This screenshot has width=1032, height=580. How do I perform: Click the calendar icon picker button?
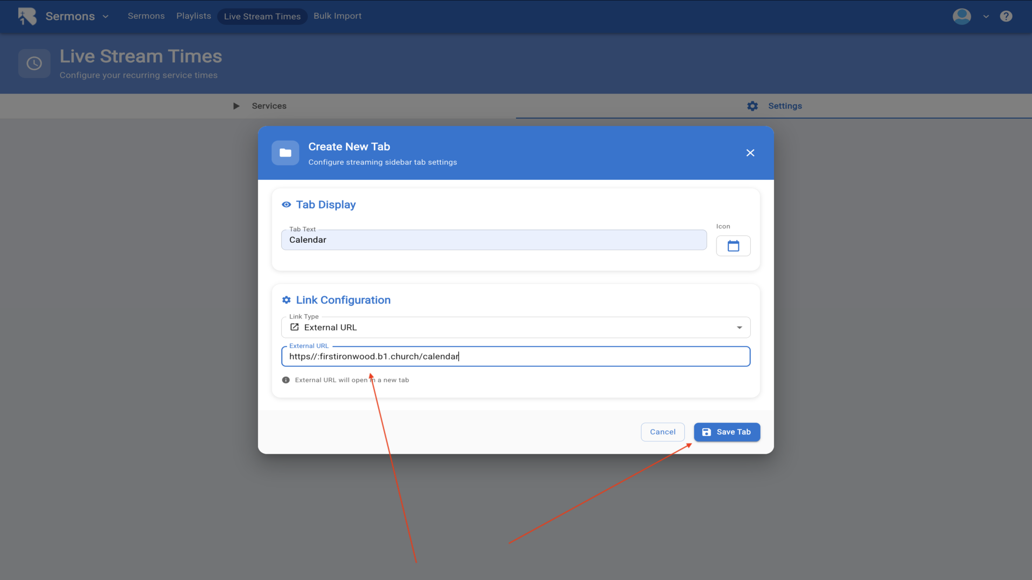(x=733, y=246)
